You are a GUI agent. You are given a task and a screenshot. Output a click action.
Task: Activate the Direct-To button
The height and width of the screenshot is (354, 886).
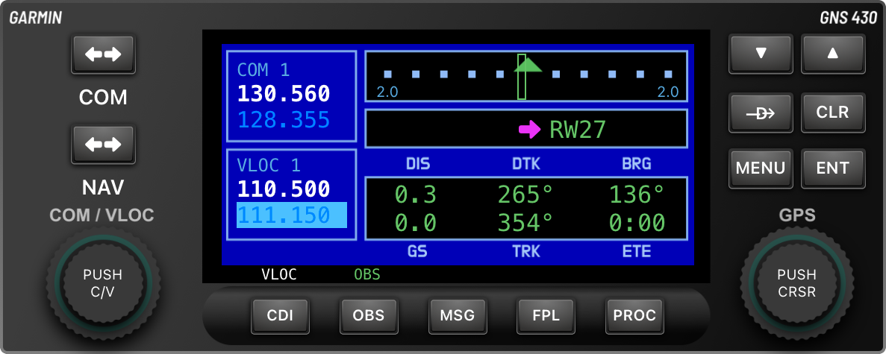click(x=761, y=113)
